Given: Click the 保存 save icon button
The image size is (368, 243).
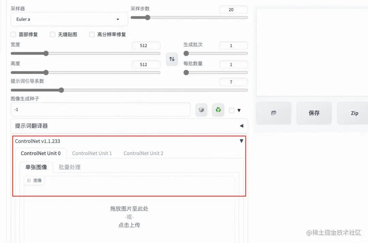Looking at the screenshot, I should (314, 113).
